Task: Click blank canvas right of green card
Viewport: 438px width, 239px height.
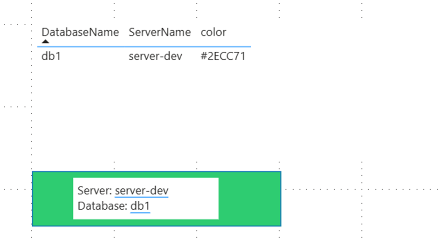Action: (x=359, y=210)
